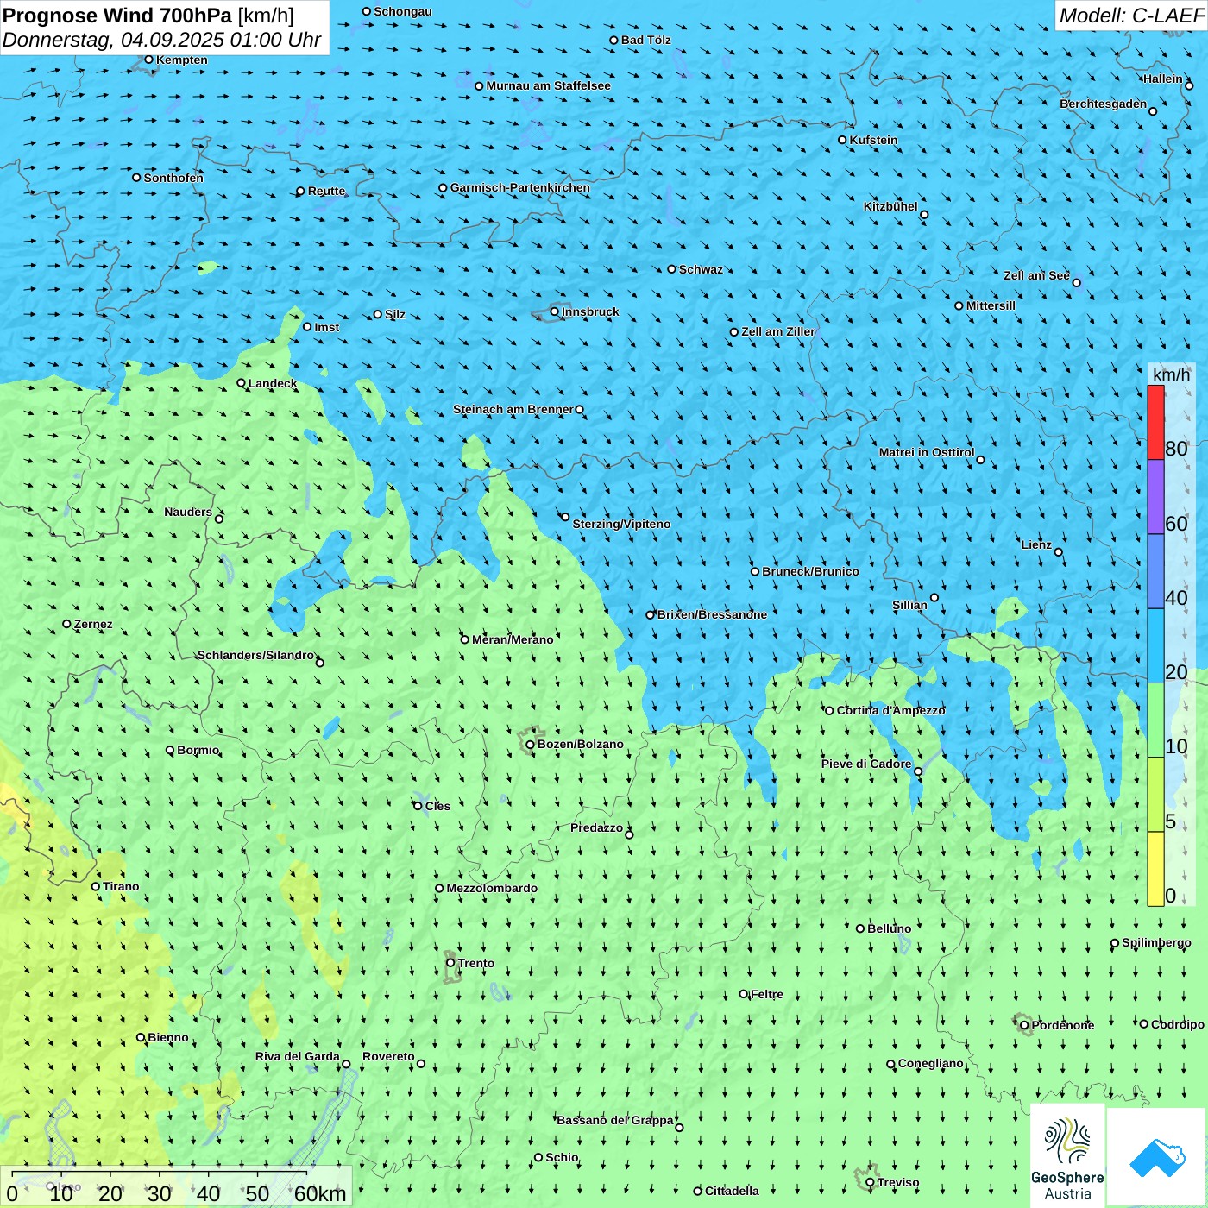The image size is (1208, 1208).
Task: Click the 'Zell am Ziller' label
Action: [777, 331]
